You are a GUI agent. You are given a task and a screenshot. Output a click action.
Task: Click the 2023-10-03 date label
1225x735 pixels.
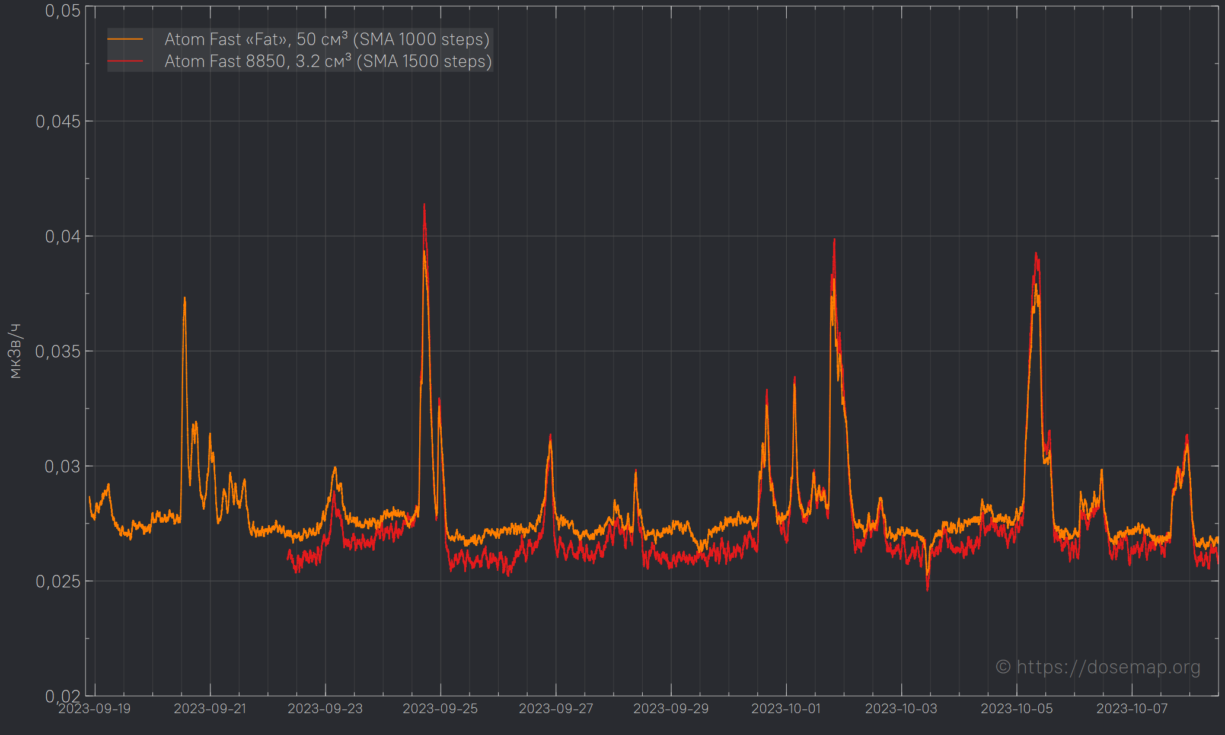tap(901, 709)
